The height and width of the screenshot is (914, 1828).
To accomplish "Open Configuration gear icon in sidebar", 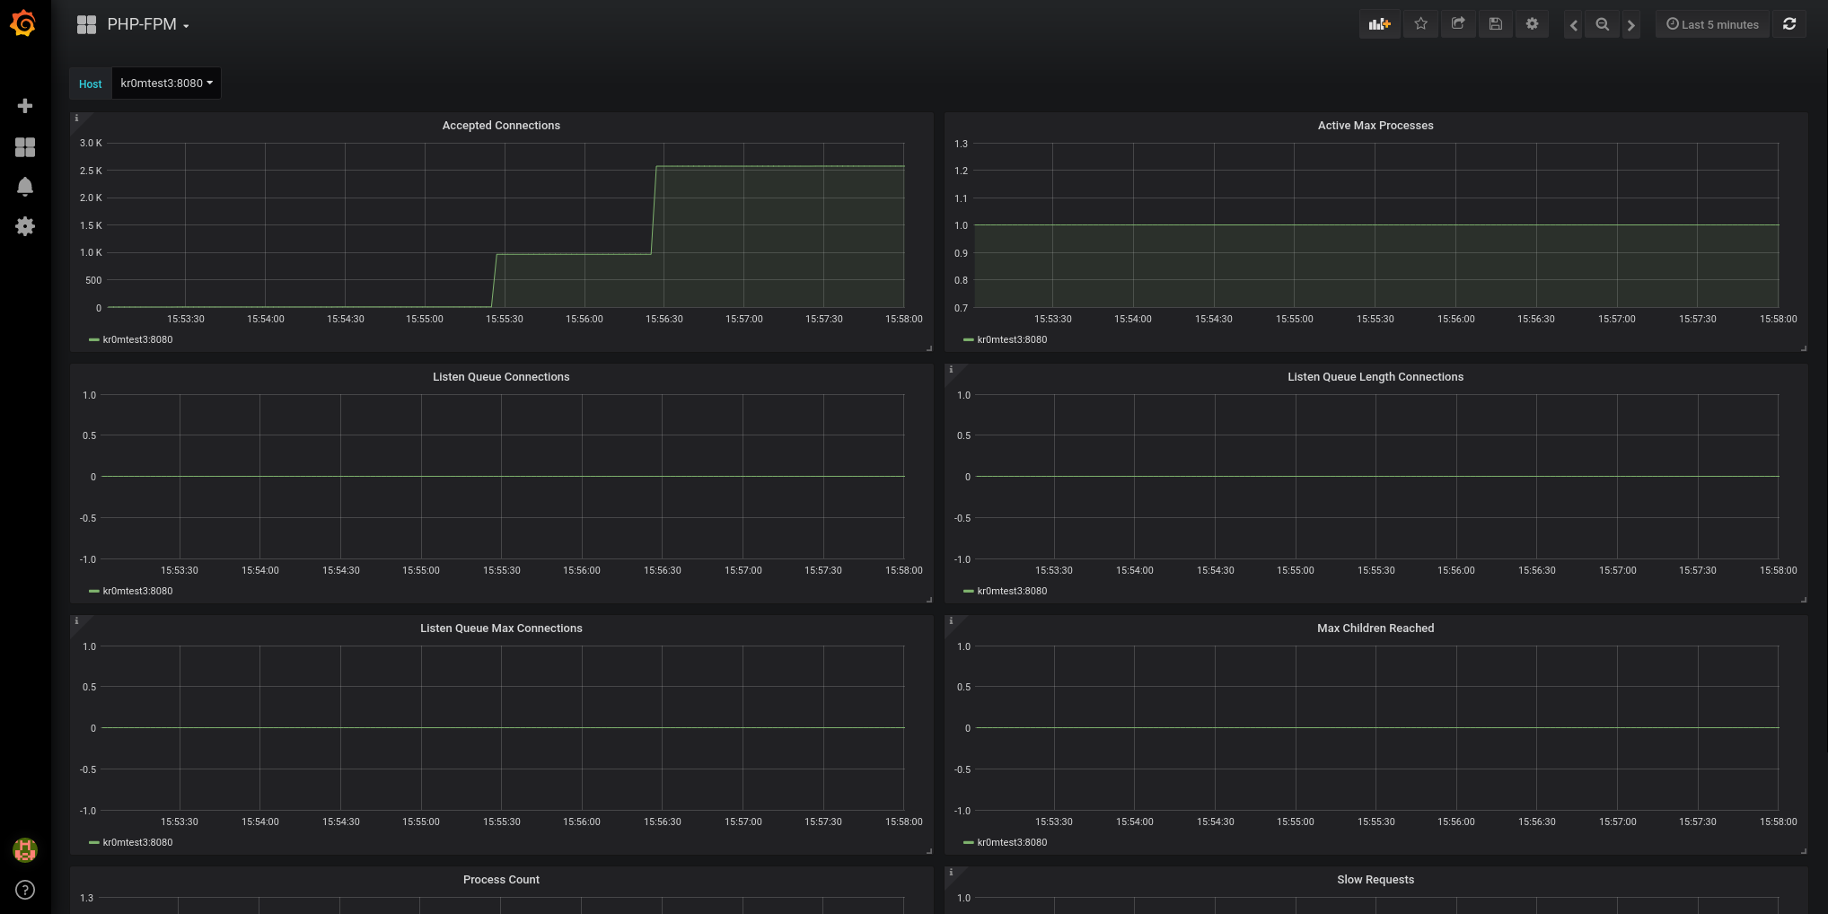I will [25, 226].
